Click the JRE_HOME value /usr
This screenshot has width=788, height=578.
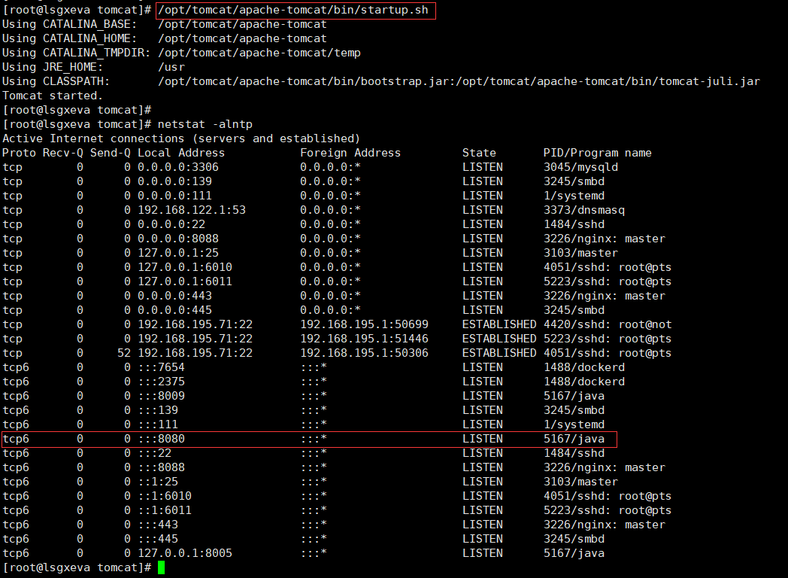pyautogui.click(x=171, y=67)
